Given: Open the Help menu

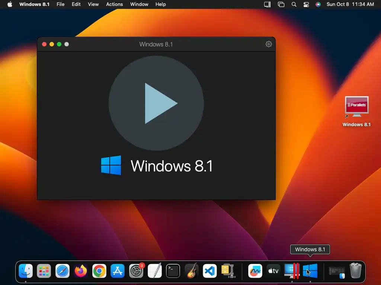Looking at the screenshot, I should click(x=161, y=4).
